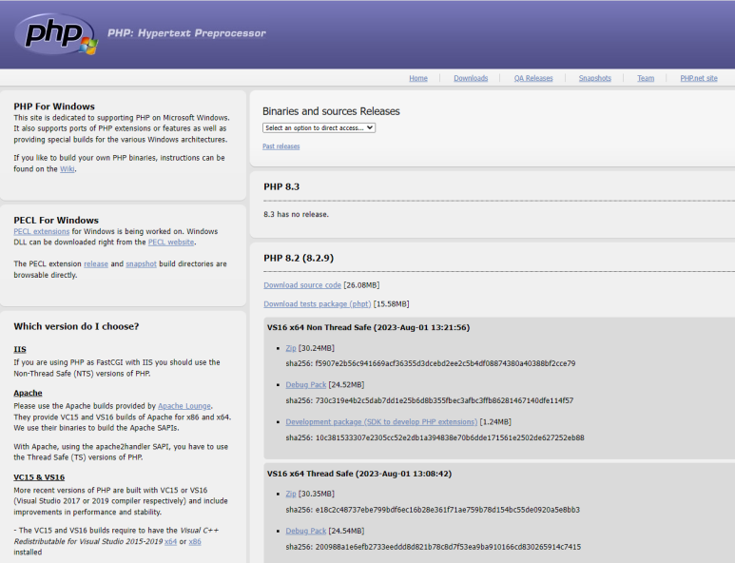
Task: Open the Wiki link for build instructions
Action: (67, 169)
